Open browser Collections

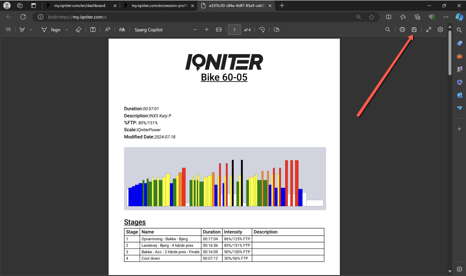[417, 17]
